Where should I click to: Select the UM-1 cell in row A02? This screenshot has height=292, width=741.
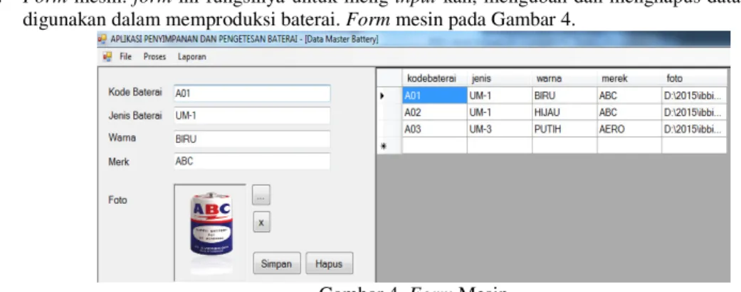[x=500, y=112]
